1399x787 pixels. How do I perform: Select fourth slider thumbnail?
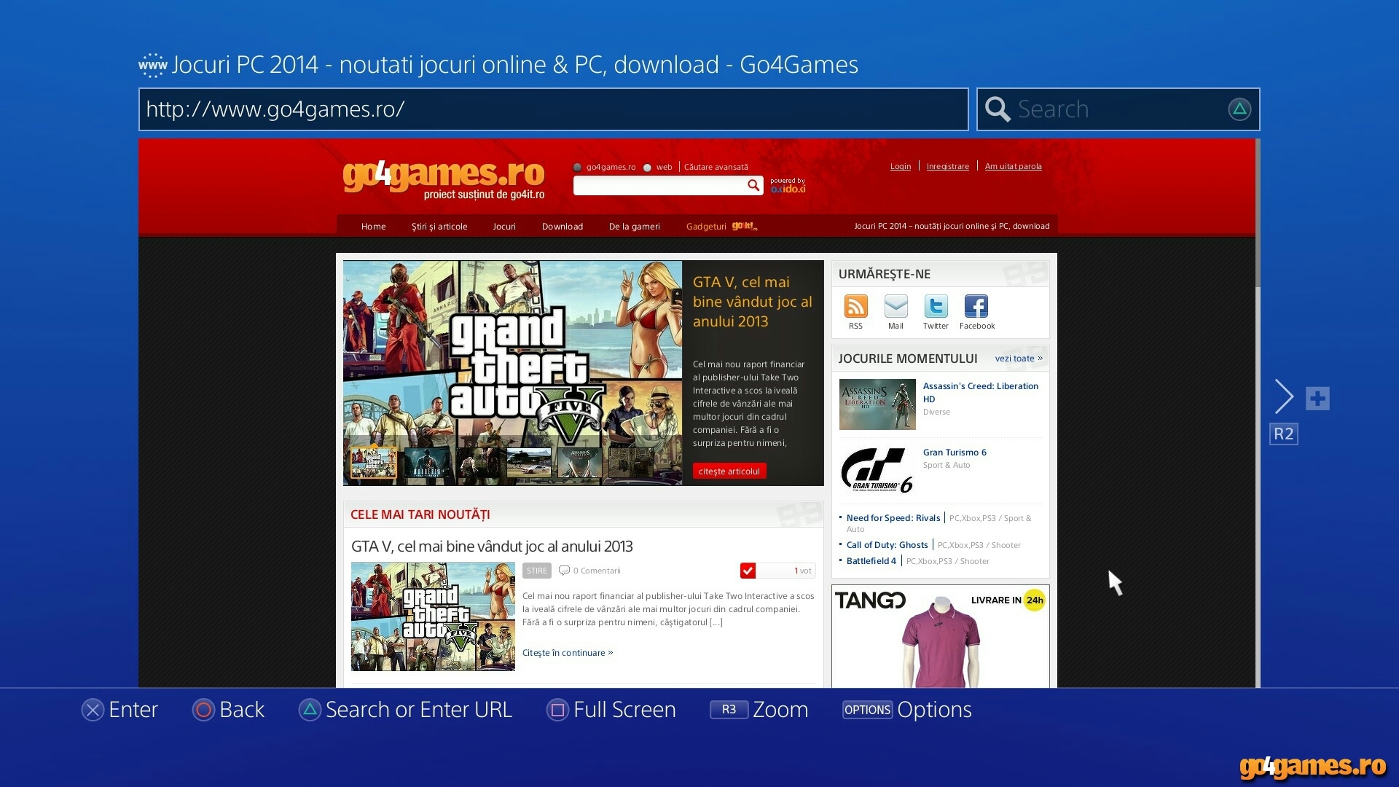tap(529, 463)
